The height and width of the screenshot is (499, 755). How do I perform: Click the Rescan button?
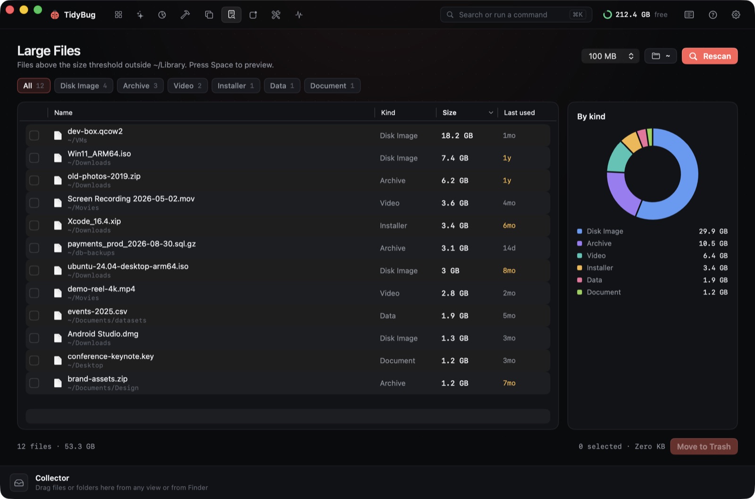pyautogui.click(x=710, y=56)
